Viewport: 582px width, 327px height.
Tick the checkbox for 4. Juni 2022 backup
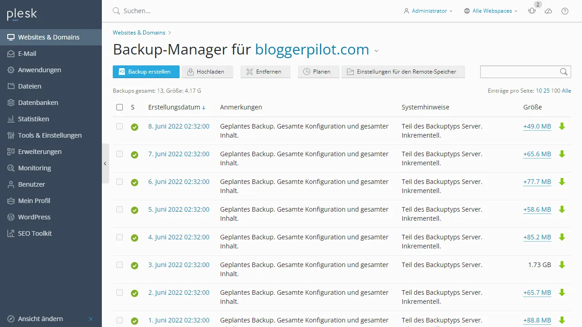tap(120, 237)
